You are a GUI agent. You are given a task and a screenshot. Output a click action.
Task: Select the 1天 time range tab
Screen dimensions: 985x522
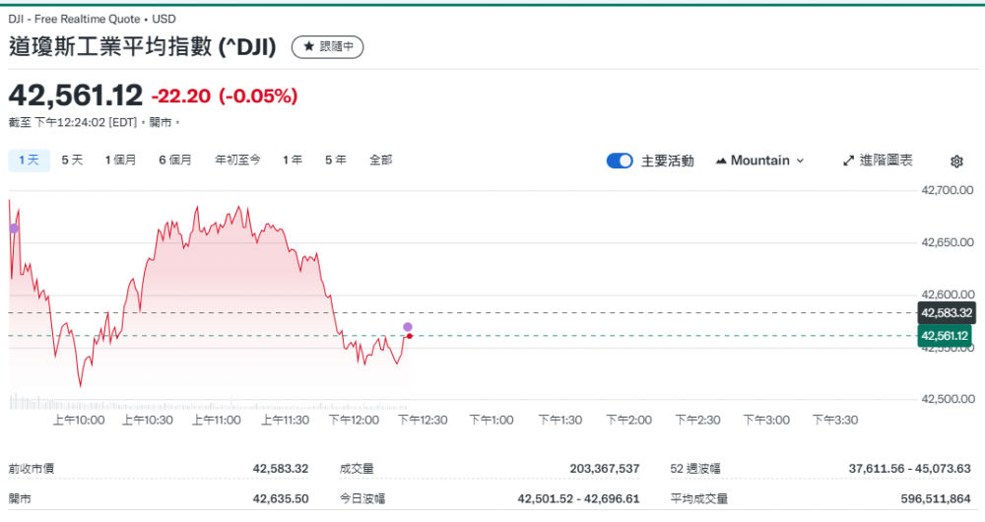[29, 160]
